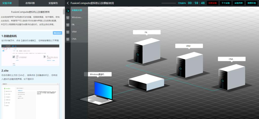The height and width of the screenshot is (119, 259).
Task: Click the back arrow beside FusionCompute title
Action: tap(68, 3)
